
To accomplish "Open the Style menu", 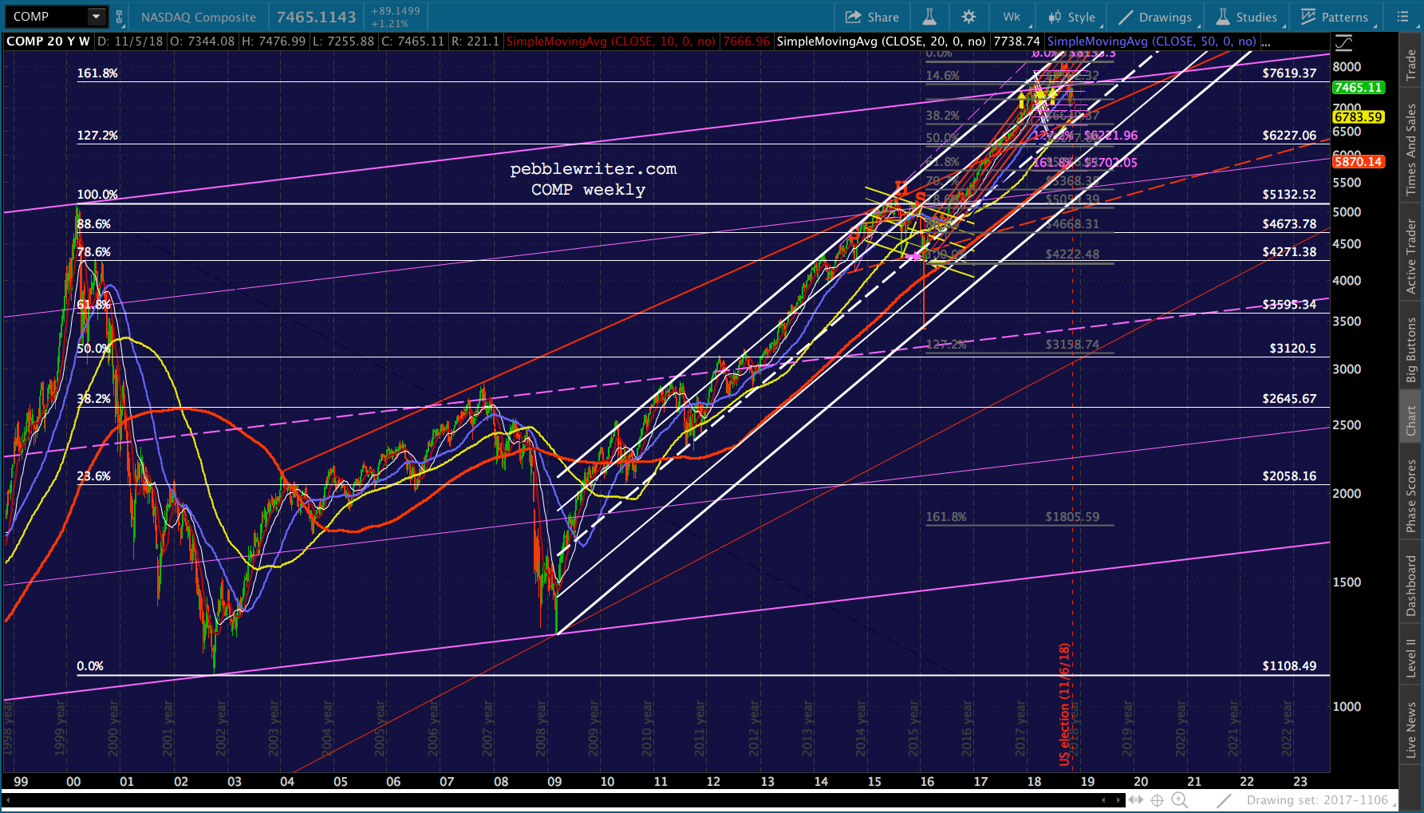I will coord(1072,17).
